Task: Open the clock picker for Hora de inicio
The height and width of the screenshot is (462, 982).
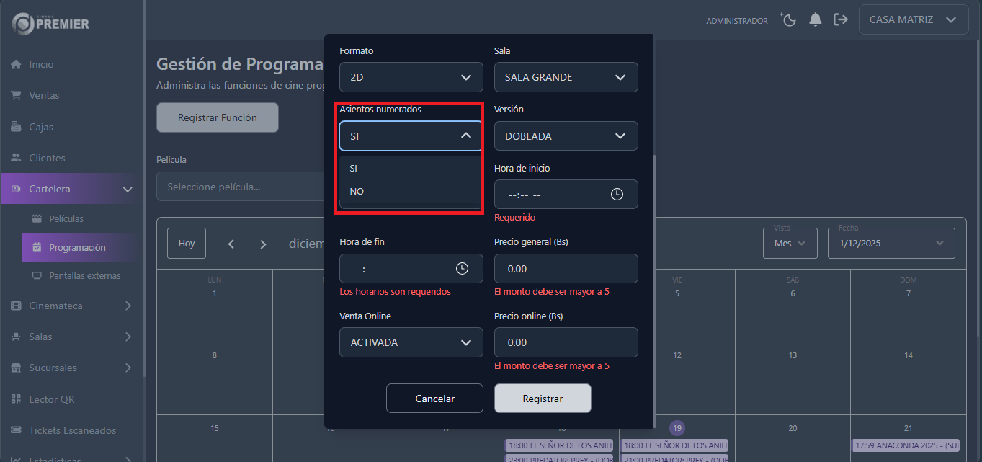Action: (617, 194)
